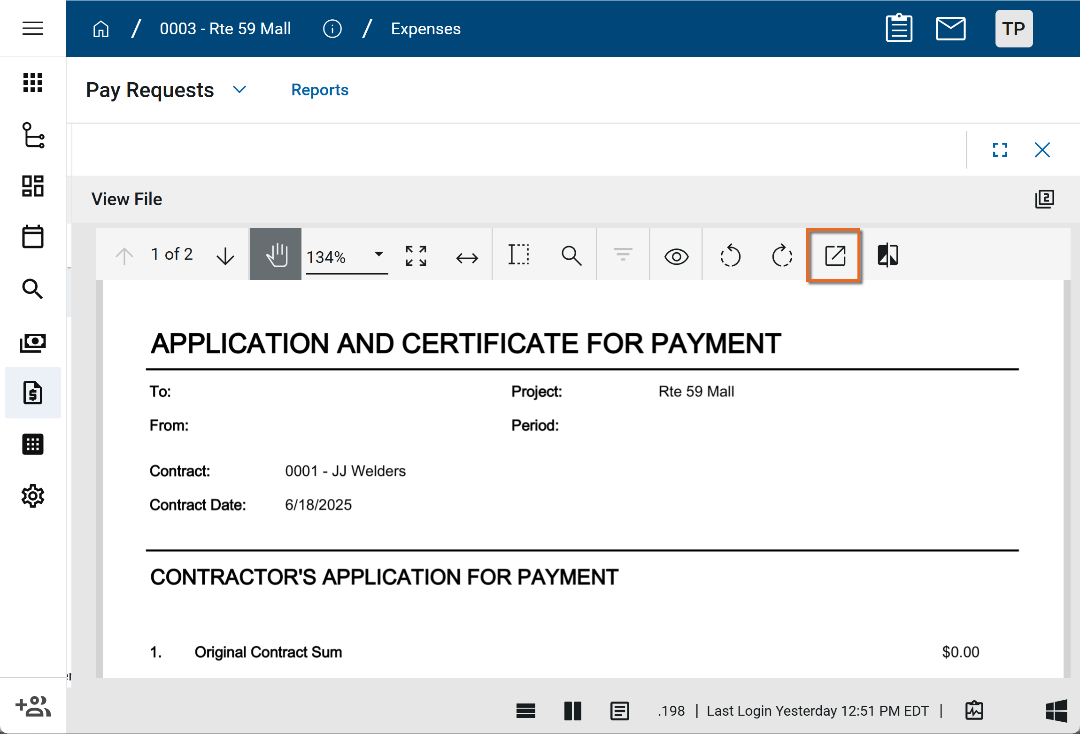Rotate the document counterclockwise
This screenshot has height=734, width=1080.
tap(730, 256)
